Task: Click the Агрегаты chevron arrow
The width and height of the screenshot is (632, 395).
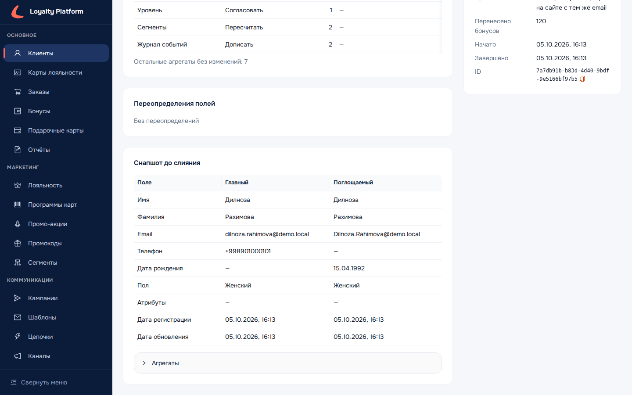Action: point(144,363)
